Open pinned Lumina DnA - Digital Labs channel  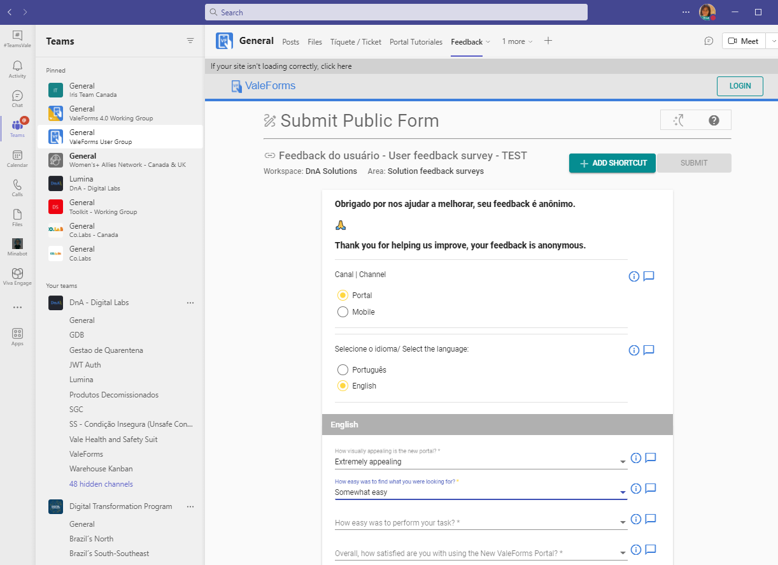(120, 183)
